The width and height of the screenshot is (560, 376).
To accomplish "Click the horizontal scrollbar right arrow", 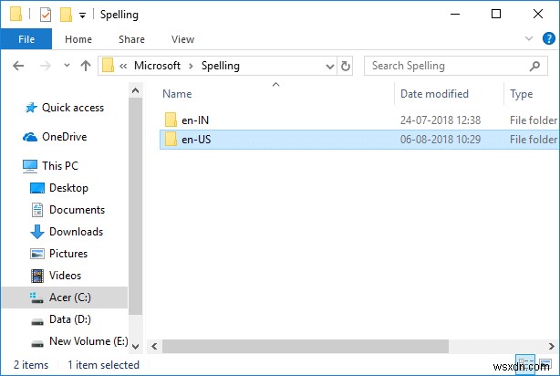I will pos(552,346).
